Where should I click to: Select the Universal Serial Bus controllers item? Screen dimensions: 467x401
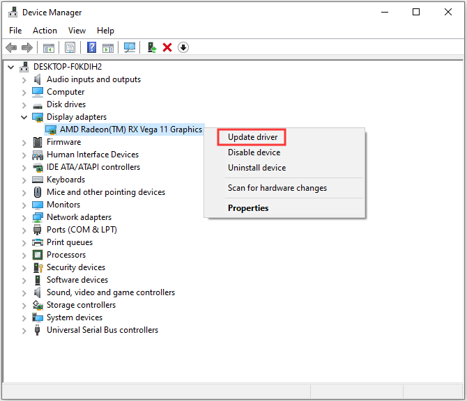point(102,330)
